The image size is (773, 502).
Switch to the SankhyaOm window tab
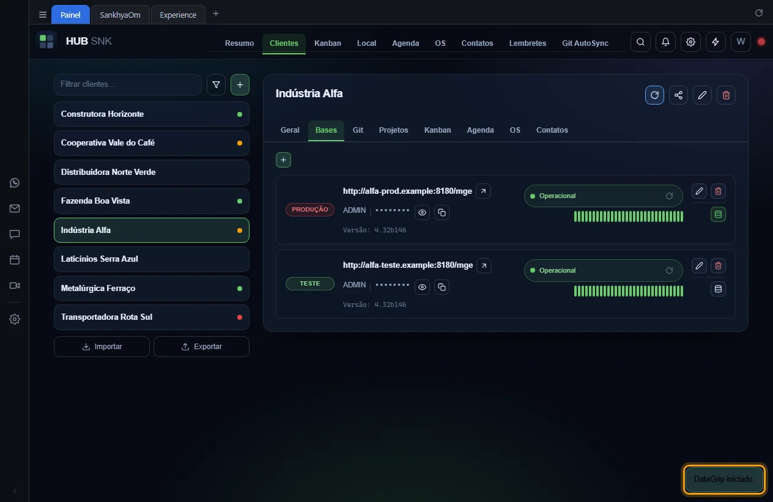pyautogui.click(x=120, y=15)
